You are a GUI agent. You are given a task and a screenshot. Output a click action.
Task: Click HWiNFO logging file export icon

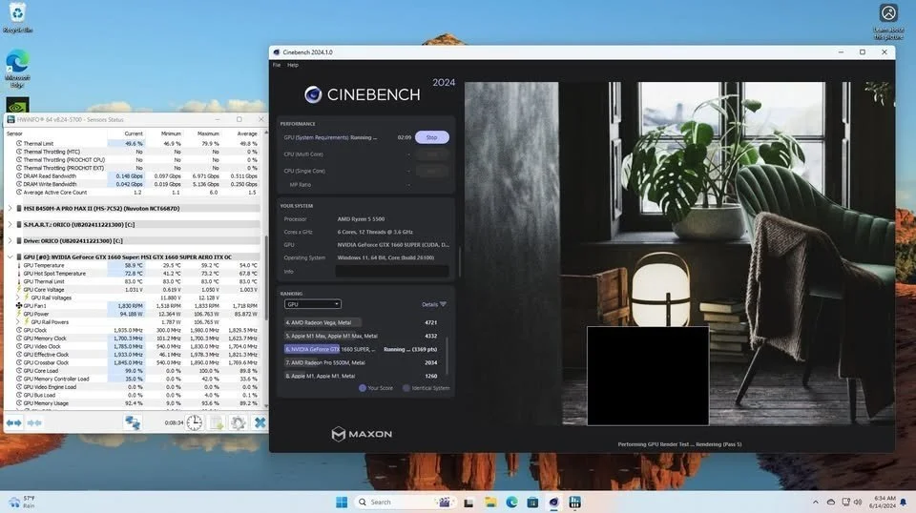point(217,422)
